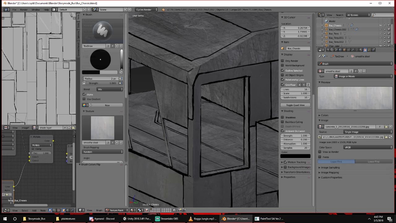Viewport: 396px width, 223px height.
Task: Enable the Only Render checkbox
Action: [282, 61]
